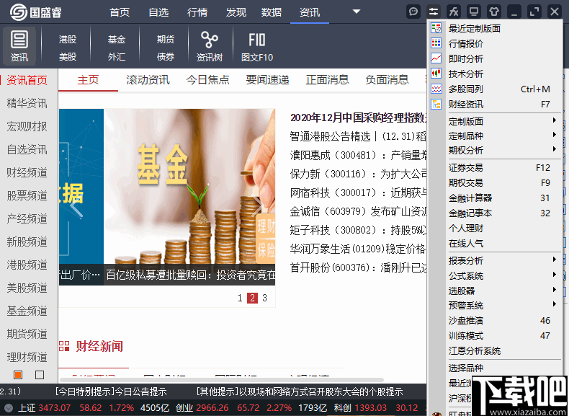Open the 金诚信（603979）news headline

click(358, 211)
